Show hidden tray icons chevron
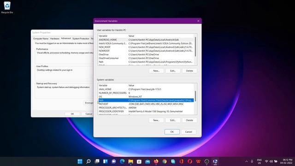Viewport: 295px width, 166px height. [247, 161]
